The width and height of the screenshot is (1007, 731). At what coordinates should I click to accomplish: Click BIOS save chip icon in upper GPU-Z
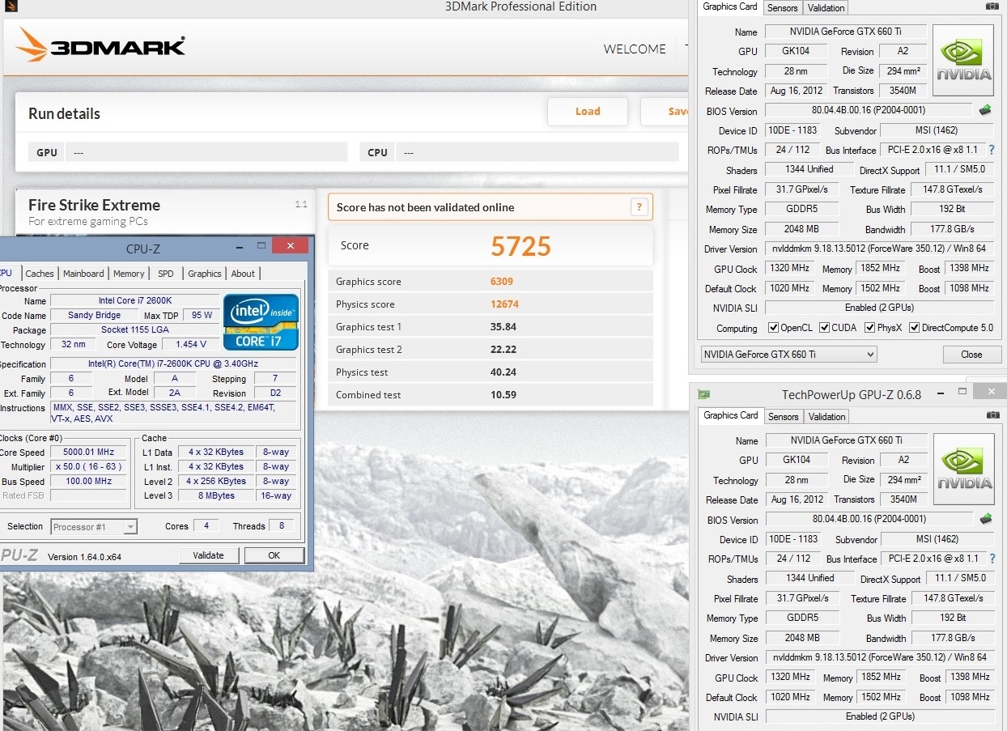(985, 110)
